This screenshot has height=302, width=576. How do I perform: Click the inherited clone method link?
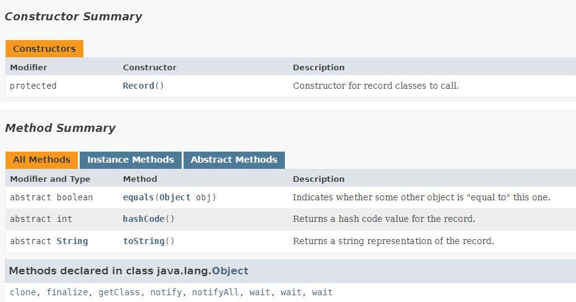pos(23,292)
